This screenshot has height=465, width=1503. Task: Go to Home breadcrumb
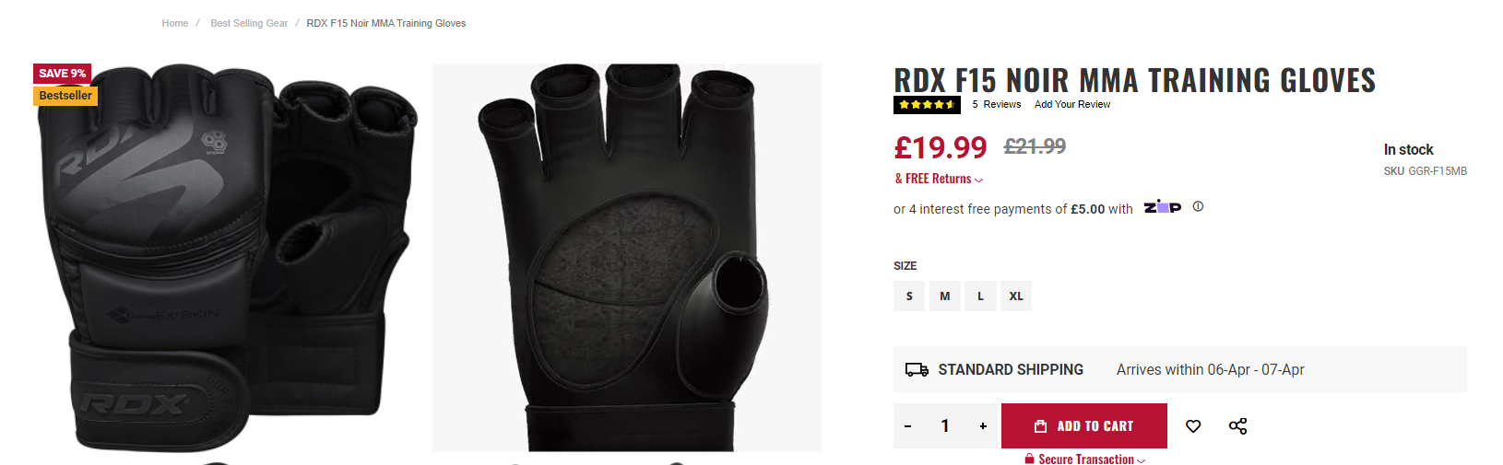pyautogui.click(x=175, y=24)
